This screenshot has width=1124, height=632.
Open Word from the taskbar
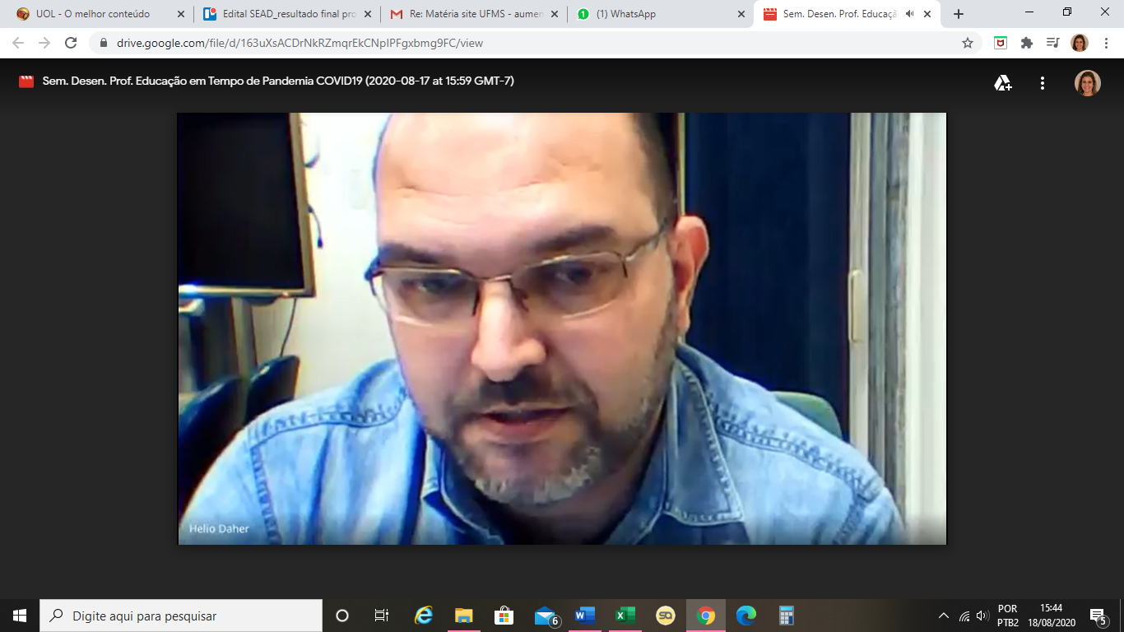point(585,616)
